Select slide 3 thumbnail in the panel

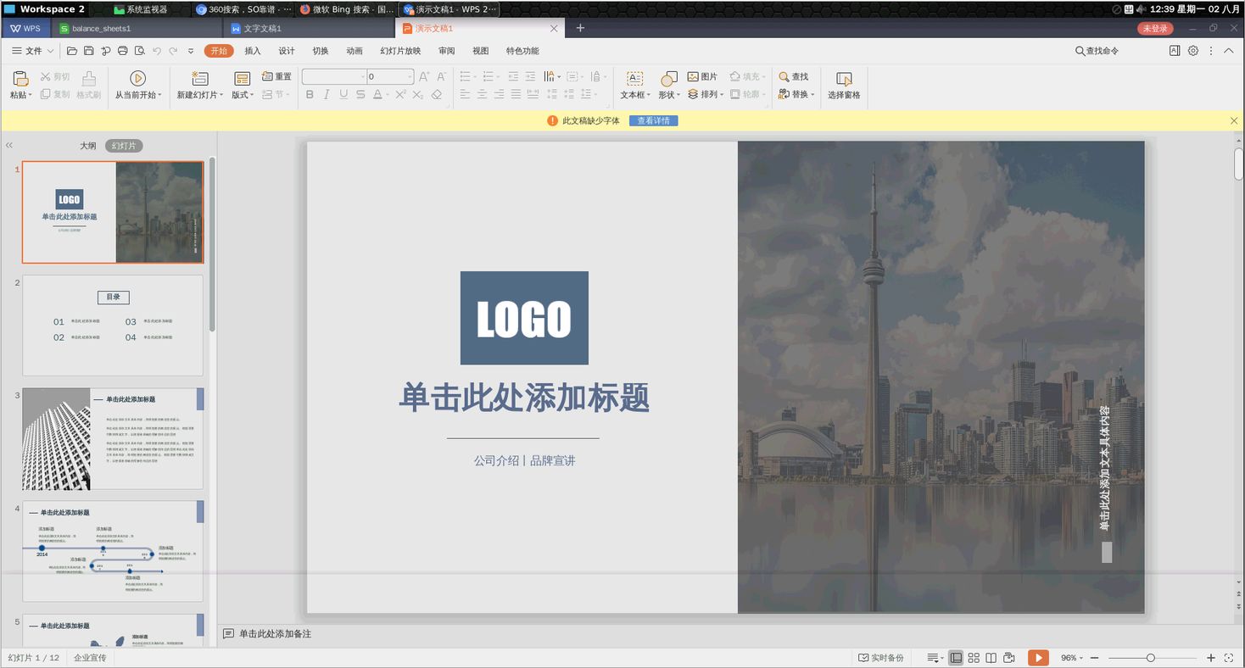(x=113, y=439)
